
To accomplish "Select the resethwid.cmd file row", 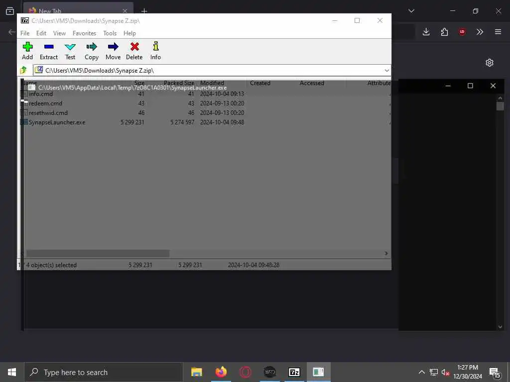I will [x=206, y=113].
